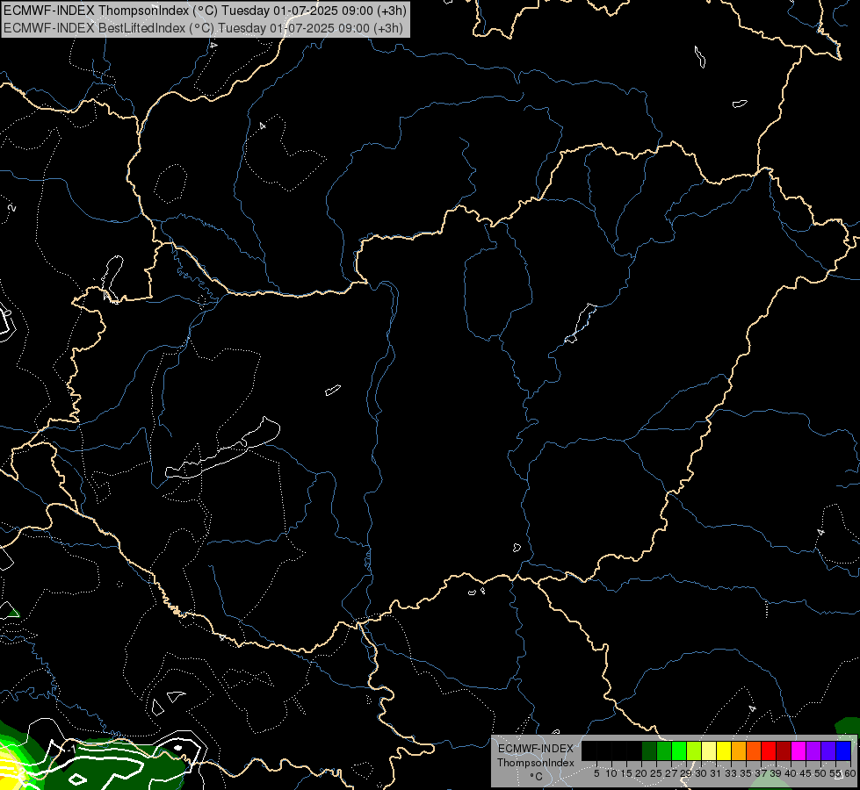Click the legend tick label 45

click(806, 773)
